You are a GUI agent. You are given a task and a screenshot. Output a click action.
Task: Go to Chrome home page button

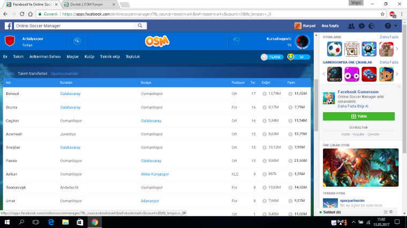pyautogui.click(x=31, y=14)
